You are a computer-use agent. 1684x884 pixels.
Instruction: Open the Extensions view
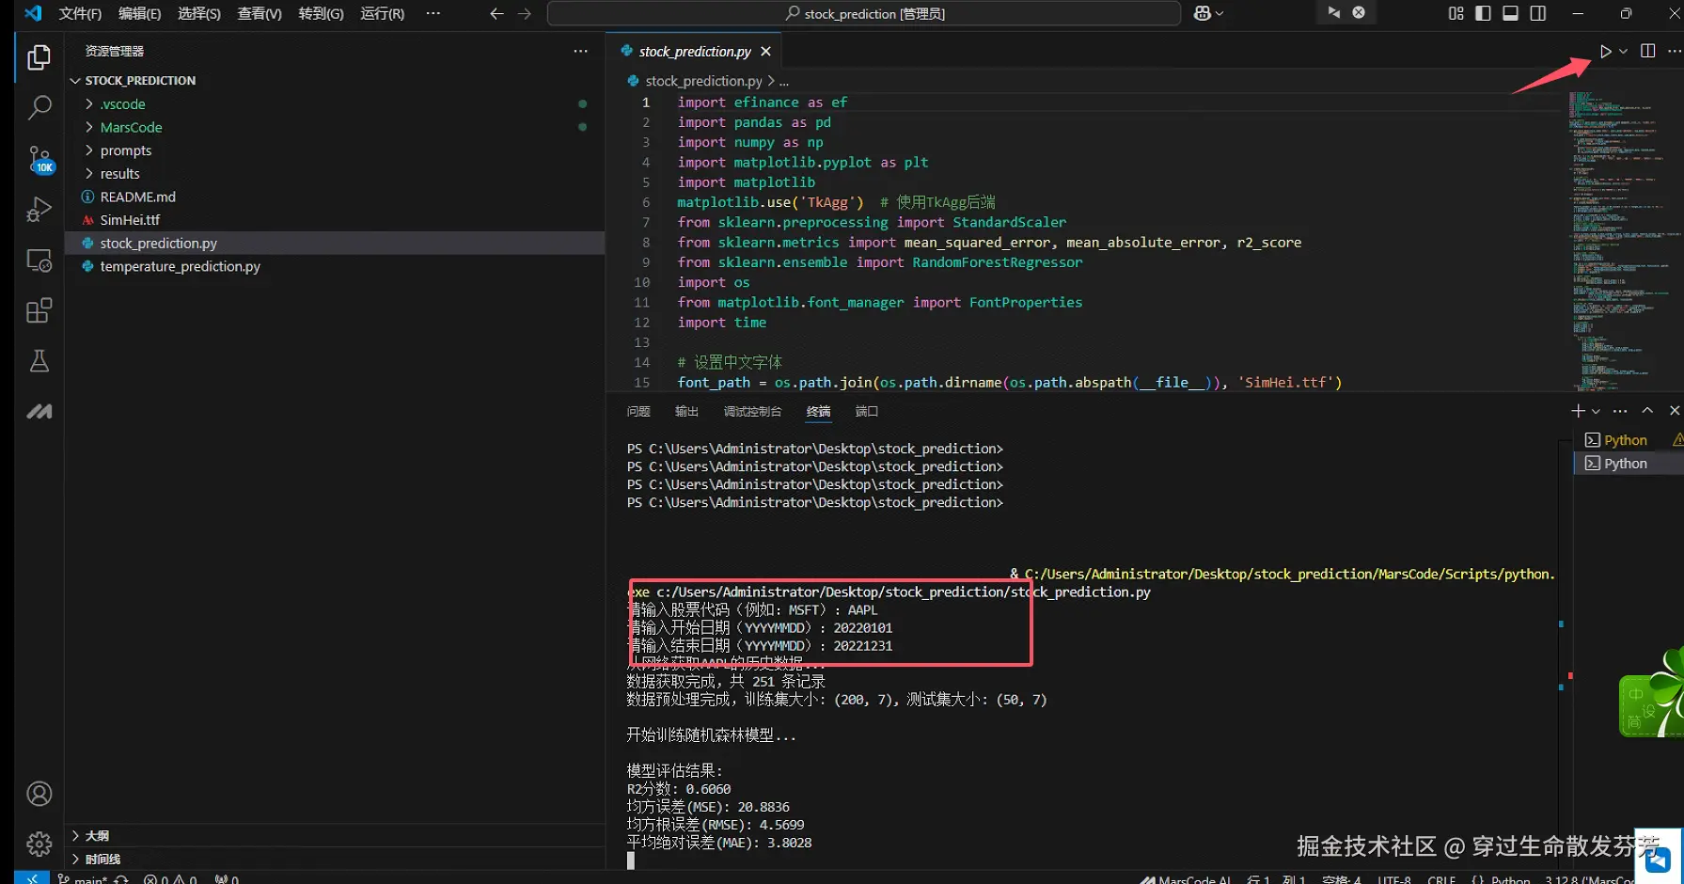39,310
